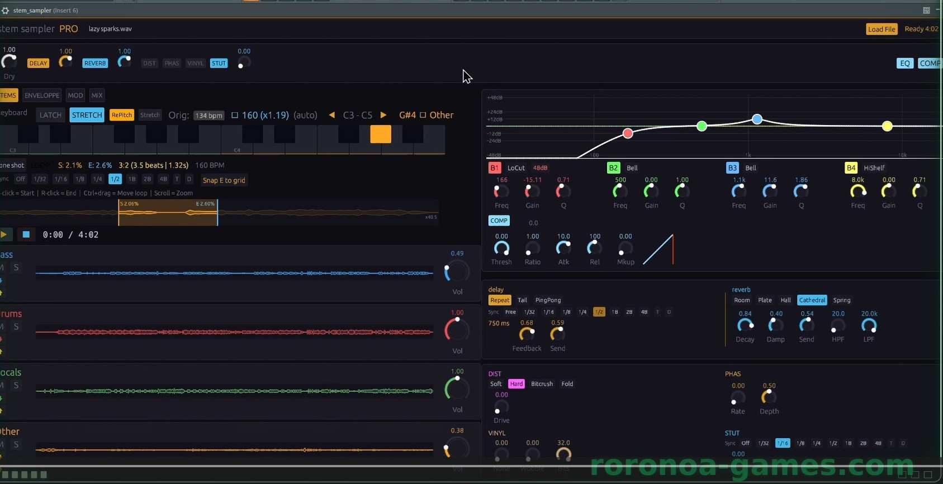Solo the Vocals stem with S button
This screenshot has height=484, width=943.
point(16,385)
